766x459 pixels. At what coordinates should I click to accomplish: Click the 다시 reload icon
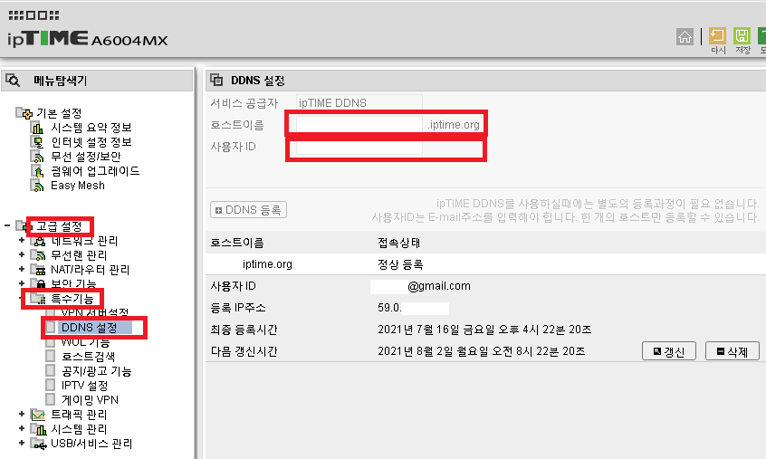[717, 36]
